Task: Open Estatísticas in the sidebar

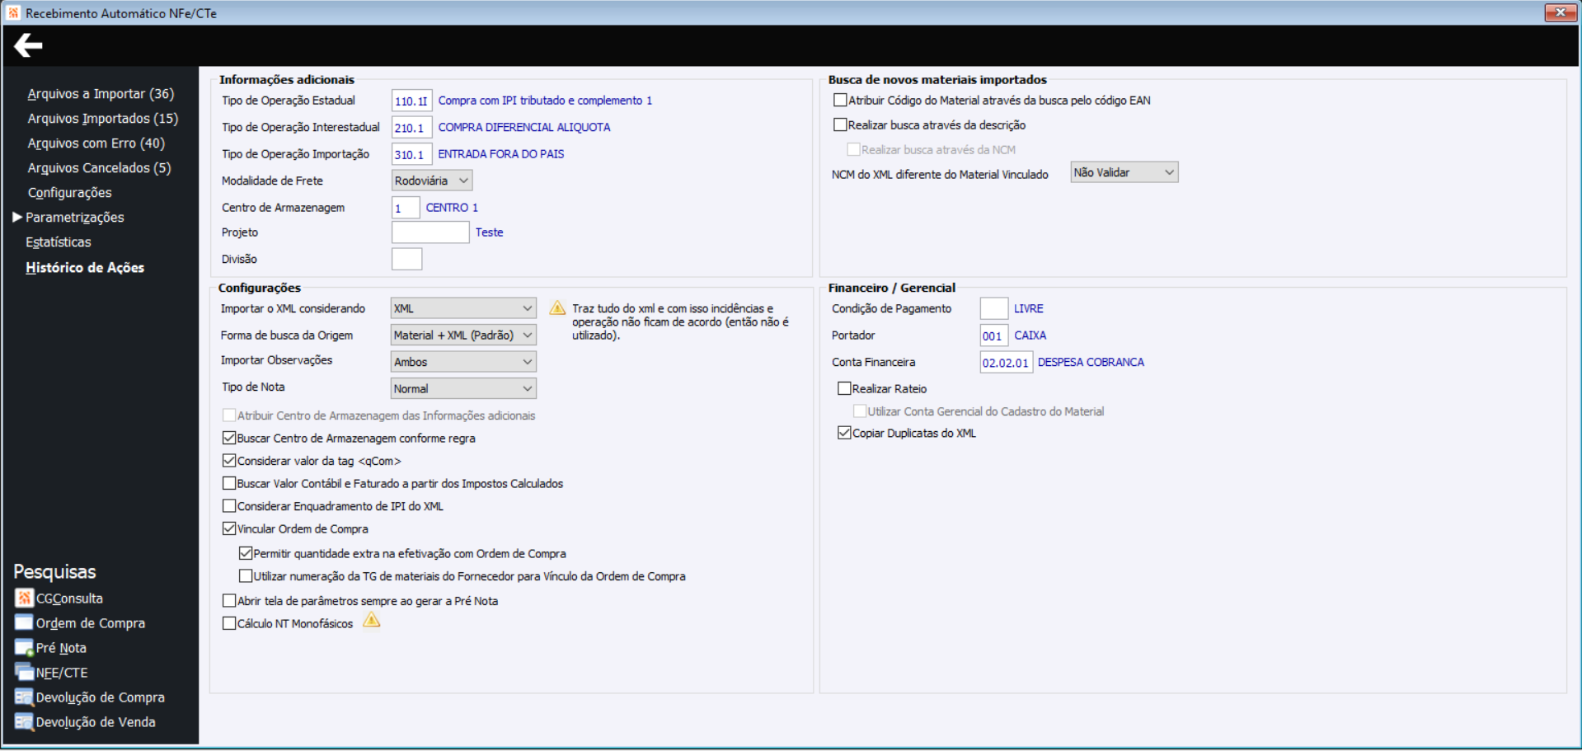Action: [x=59, y=242]
